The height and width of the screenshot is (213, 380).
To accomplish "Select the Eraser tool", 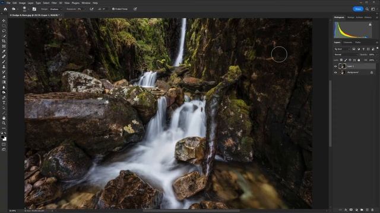I will [4, 77].
